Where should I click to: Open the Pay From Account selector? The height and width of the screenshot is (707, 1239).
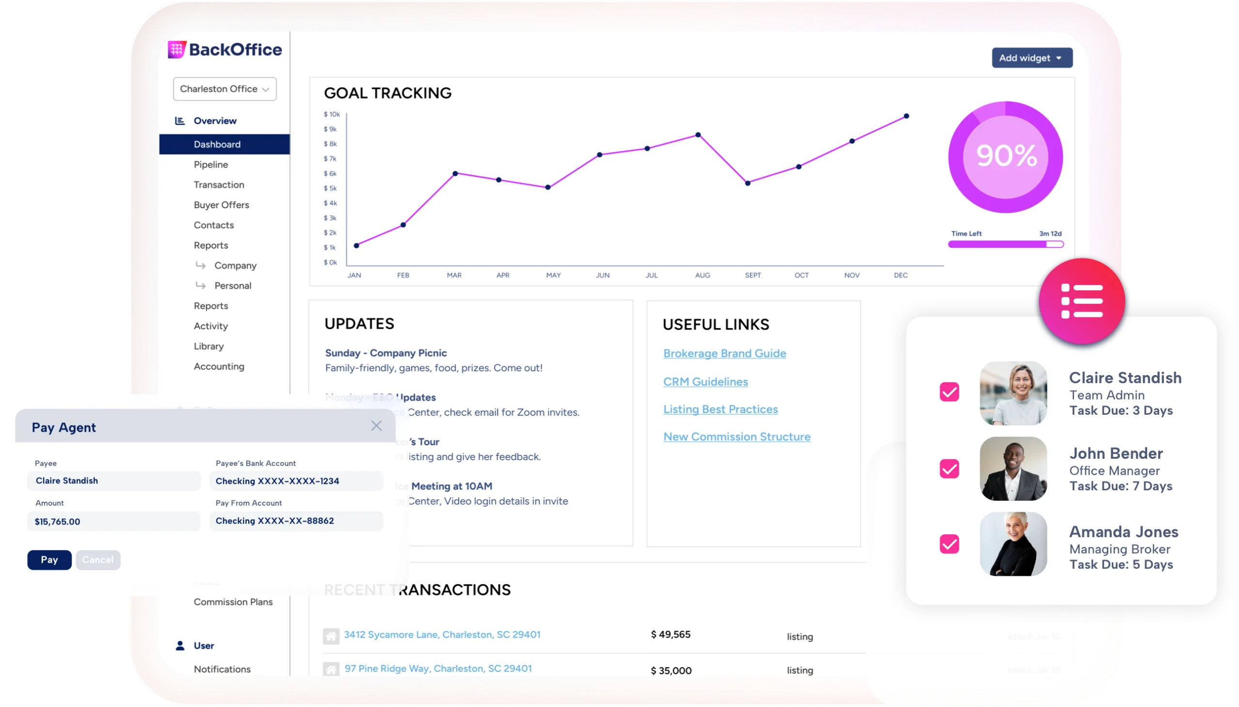pyautogui.click(x=296, y=521)
